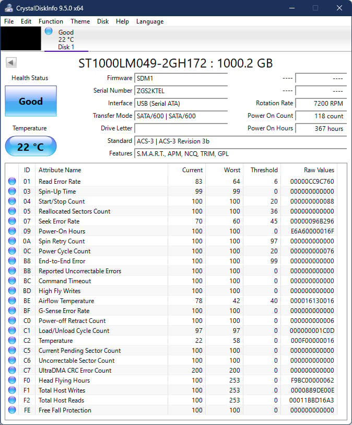Click the Power On Count value
Image resolution: width=352 pixels, height=425 pixels.
(321, 116)
